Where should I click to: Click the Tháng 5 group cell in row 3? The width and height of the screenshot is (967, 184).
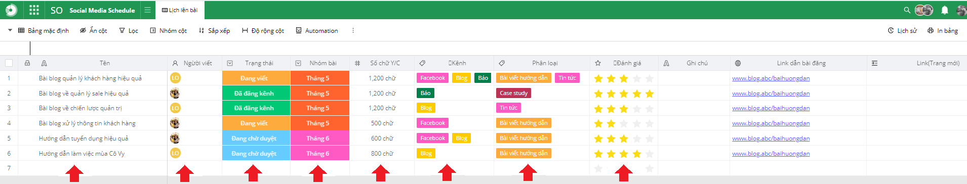[x=320, y=108]
